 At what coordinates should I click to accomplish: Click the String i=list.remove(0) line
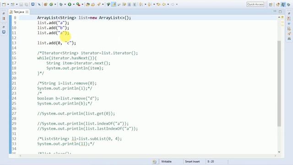pos(67,83)
